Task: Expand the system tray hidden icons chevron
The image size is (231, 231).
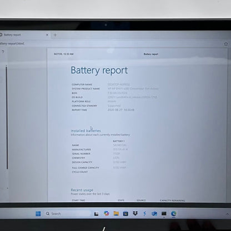Action: click(x=228, y=214)
